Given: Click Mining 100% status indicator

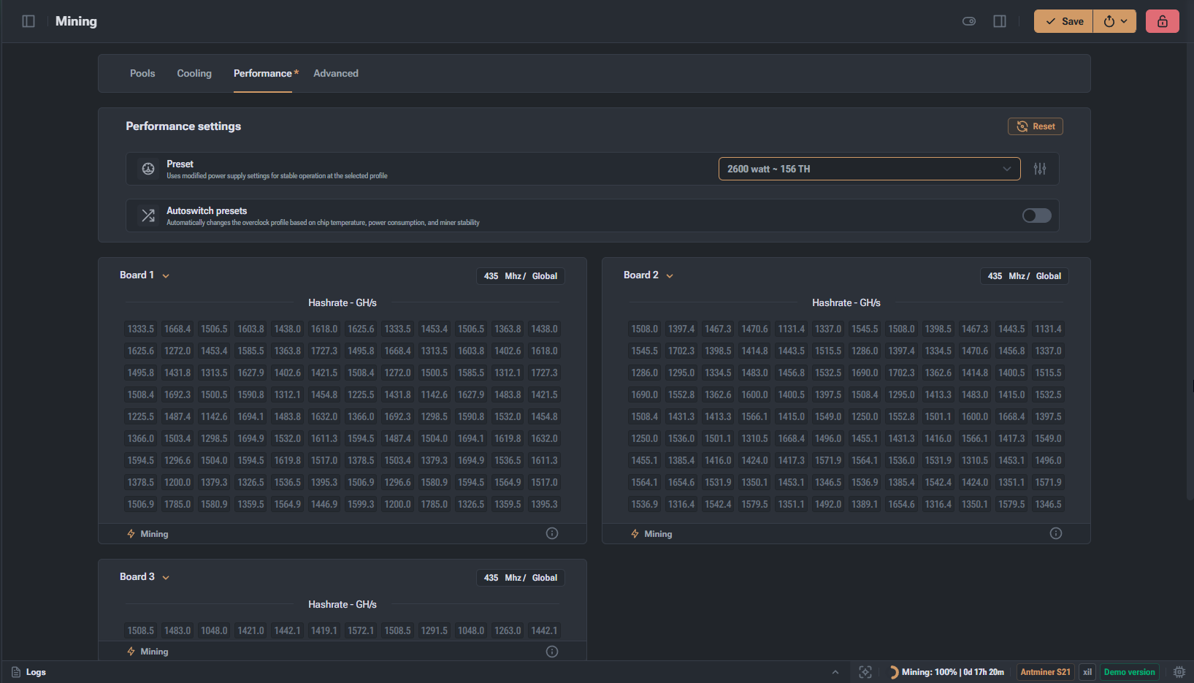Looking at the screenshot, I should click(x=946, y=672).
